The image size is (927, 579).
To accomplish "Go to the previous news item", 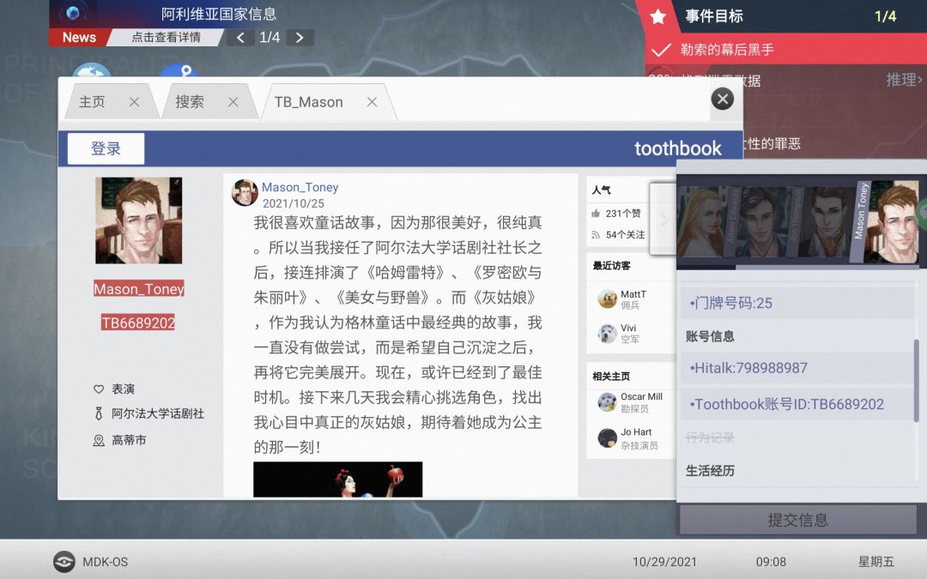I will pyautogui.click(x=240, y=38).
